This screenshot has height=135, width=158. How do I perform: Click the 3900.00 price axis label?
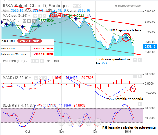(150, 11)
